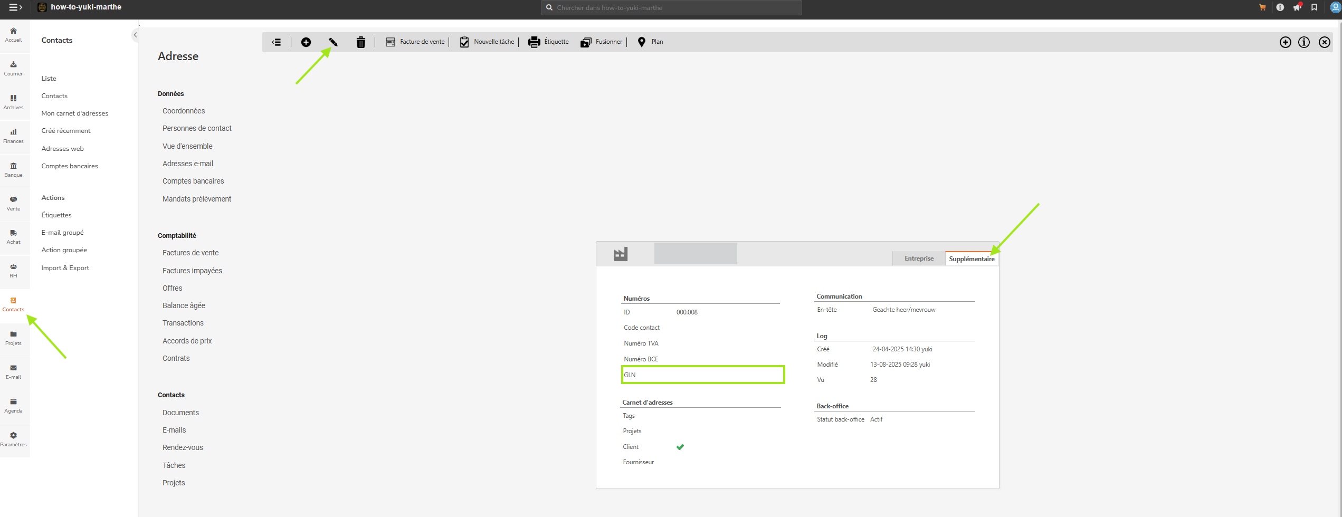This screenshot has height=517, width=1342.
Task: Open Coordonnées under Données
Action: coord(184,111)
